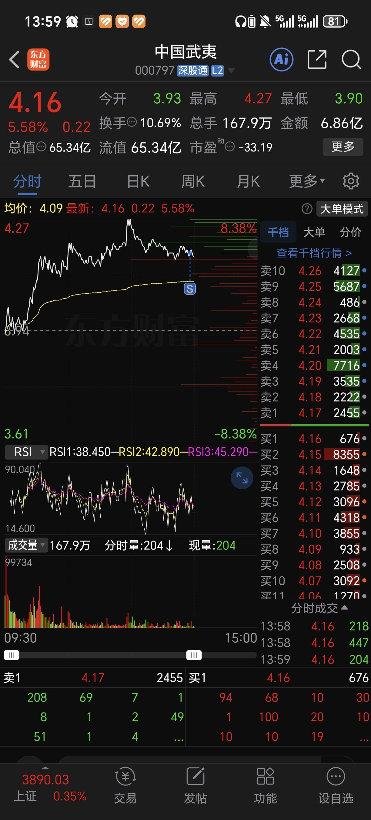
Task: Tap the 卖1 4.17 2455 queue header
Action: pos(93,678)
